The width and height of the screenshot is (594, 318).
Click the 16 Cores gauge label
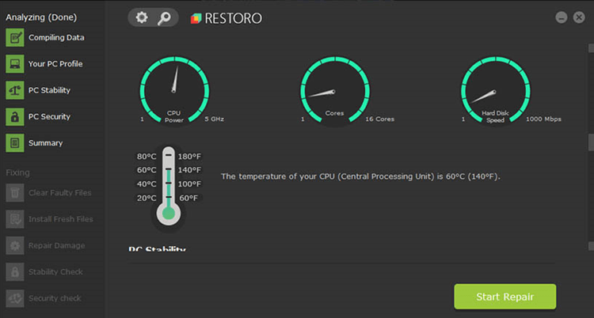coord(379,119)
